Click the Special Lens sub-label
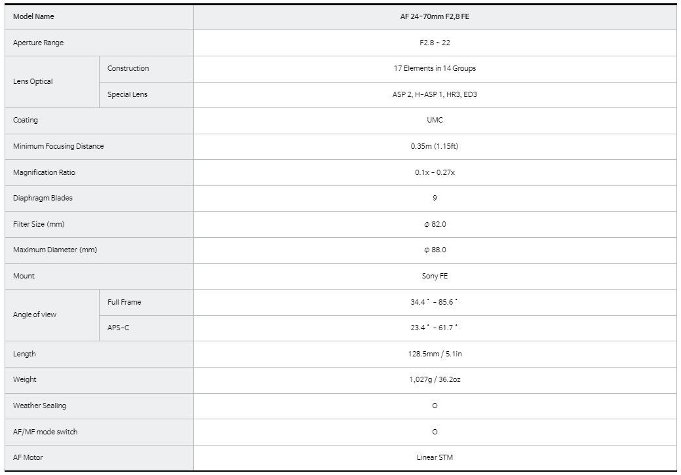The height and width of the screenshot is (475, 681). 127,94
